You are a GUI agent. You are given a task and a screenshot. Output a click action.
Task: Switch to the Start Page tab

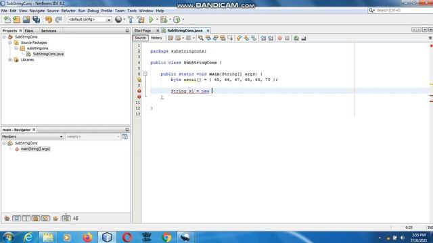click(x=143, y=30)
